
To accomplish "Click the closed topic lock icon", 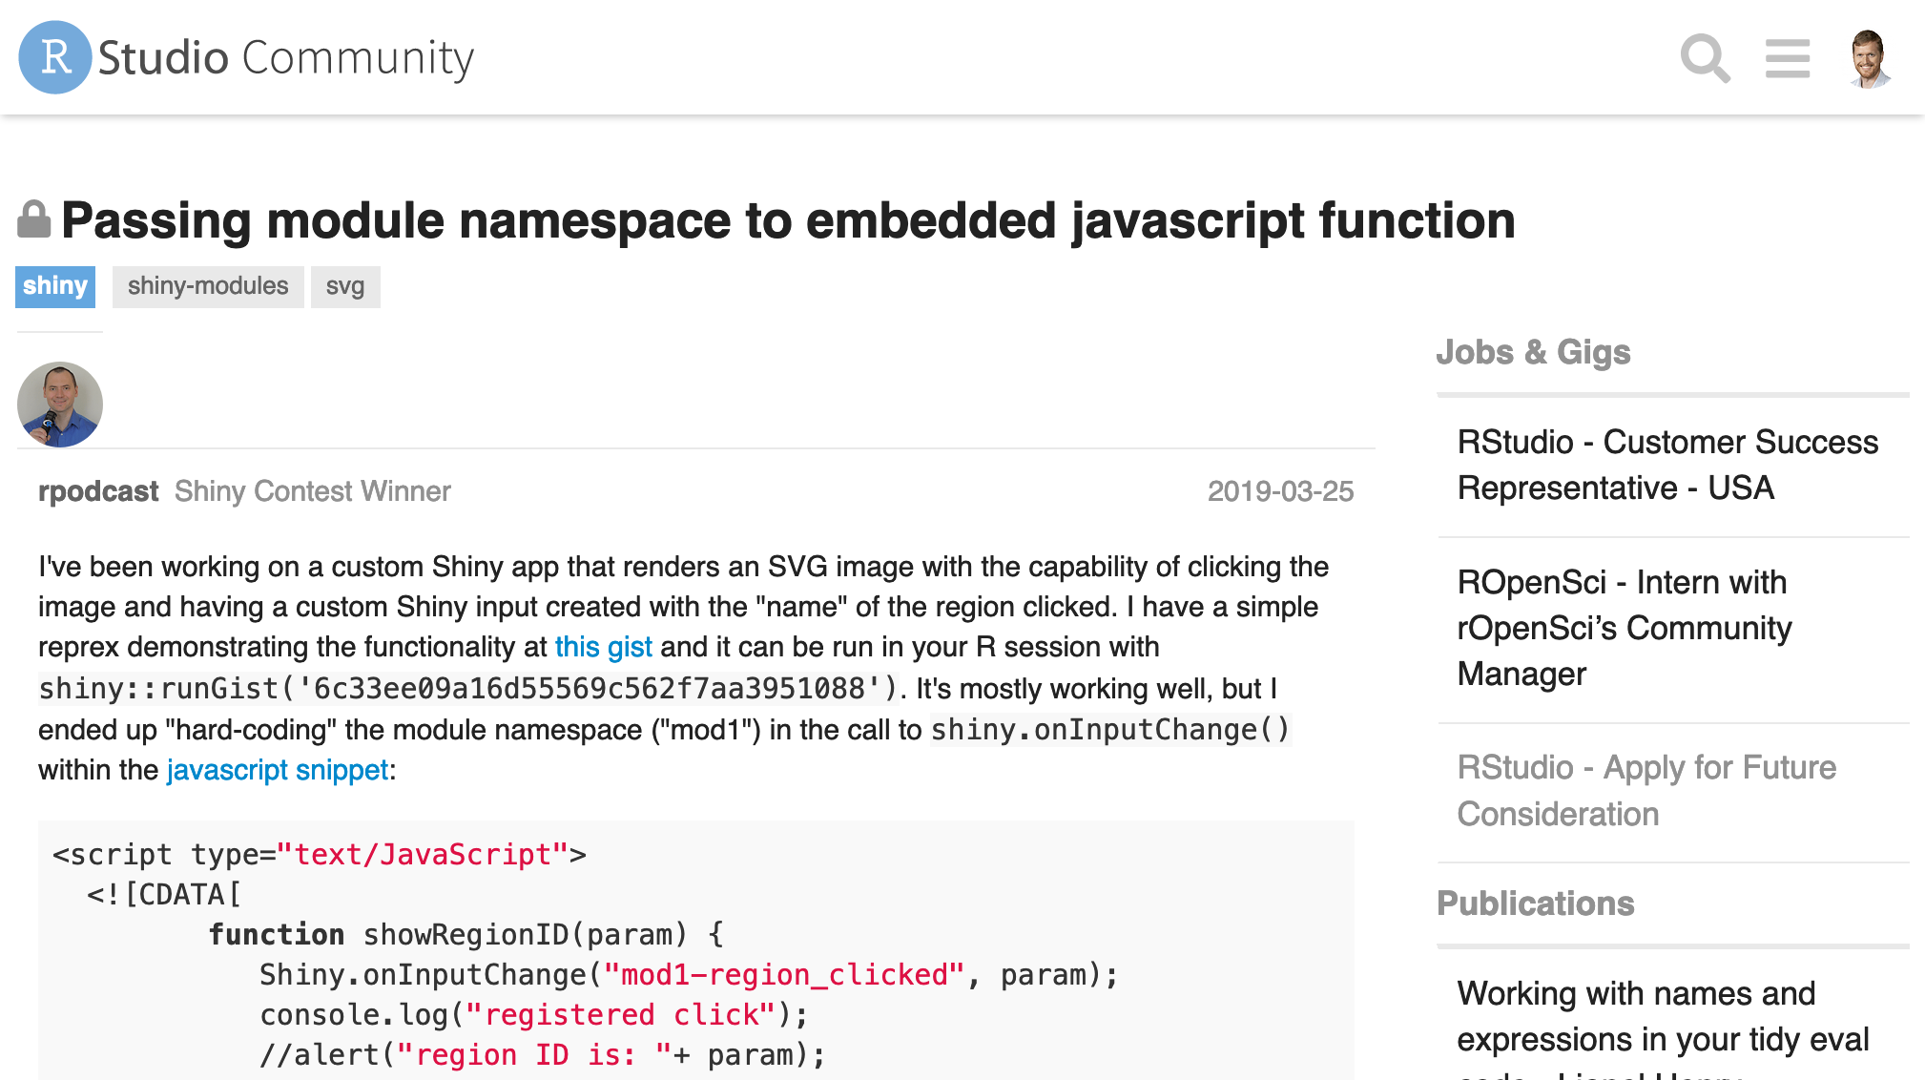I will [x=34, y=219].
